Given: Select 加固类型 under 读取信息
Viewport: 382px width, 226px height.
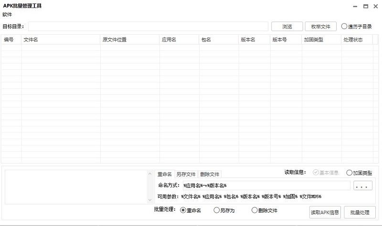Looking at the screenshot, I should (350, 173).
